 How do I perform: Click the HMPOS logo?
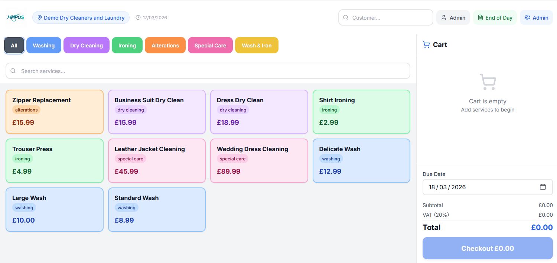tap(15, 17)
